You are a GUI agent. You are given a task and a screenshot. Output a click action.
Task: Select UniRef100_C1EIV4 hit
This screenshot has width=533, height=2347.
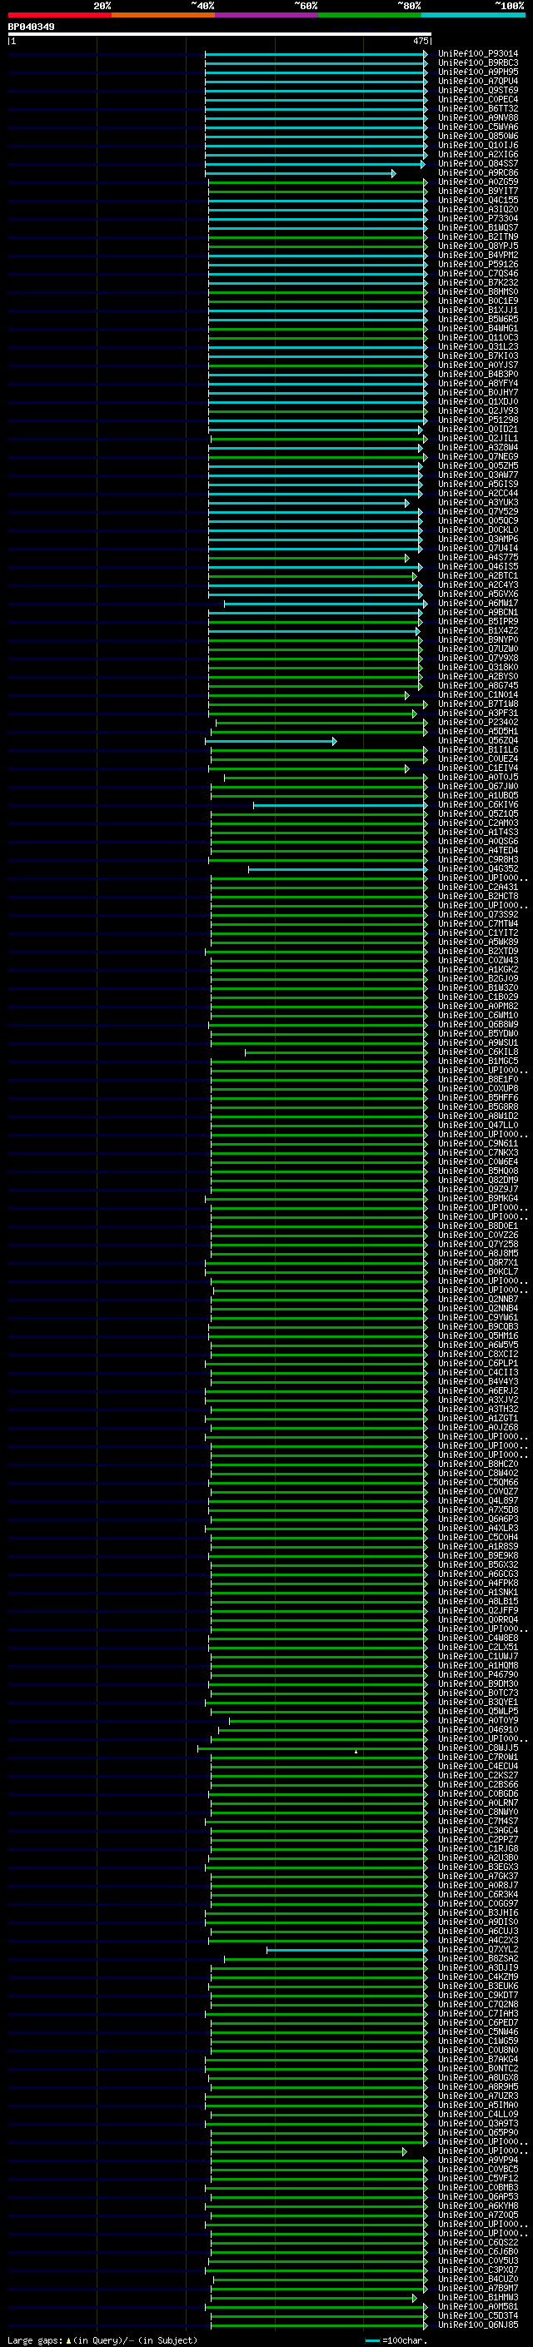point(477,768)
